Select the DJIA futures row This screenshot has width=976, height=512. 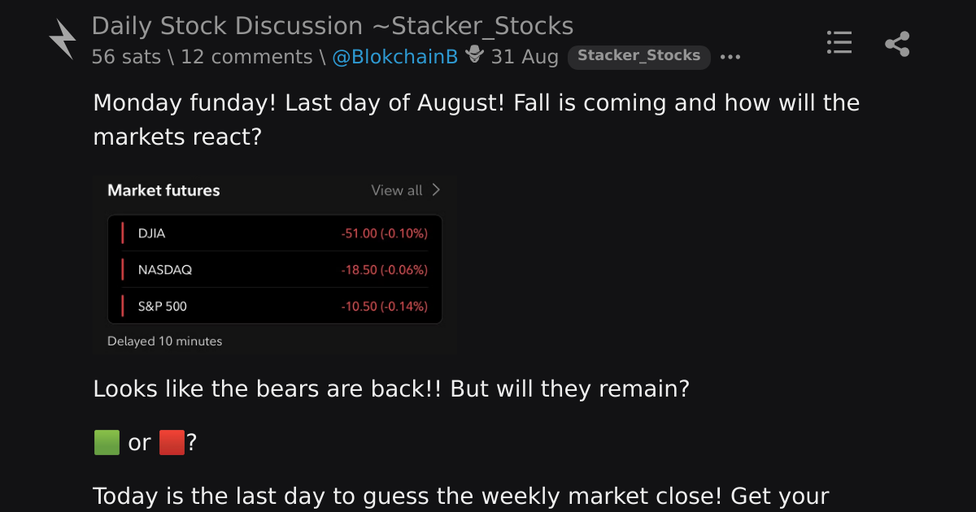pos(275,233)
